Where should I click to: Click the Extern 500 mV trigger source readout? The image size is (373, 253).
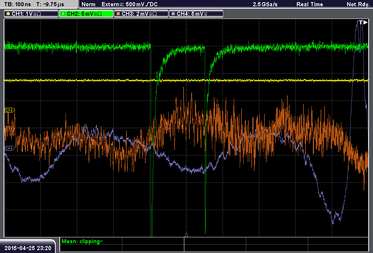129,4
